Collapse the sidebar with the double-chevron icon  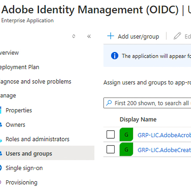click(89, 36)
